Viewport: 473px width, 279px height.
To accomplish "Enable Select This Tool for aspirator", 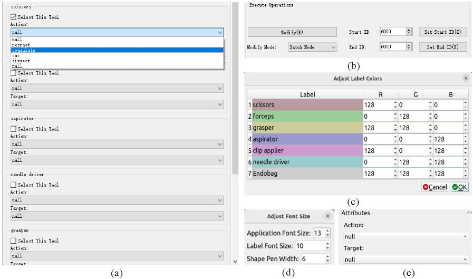I will pos(14,129).
